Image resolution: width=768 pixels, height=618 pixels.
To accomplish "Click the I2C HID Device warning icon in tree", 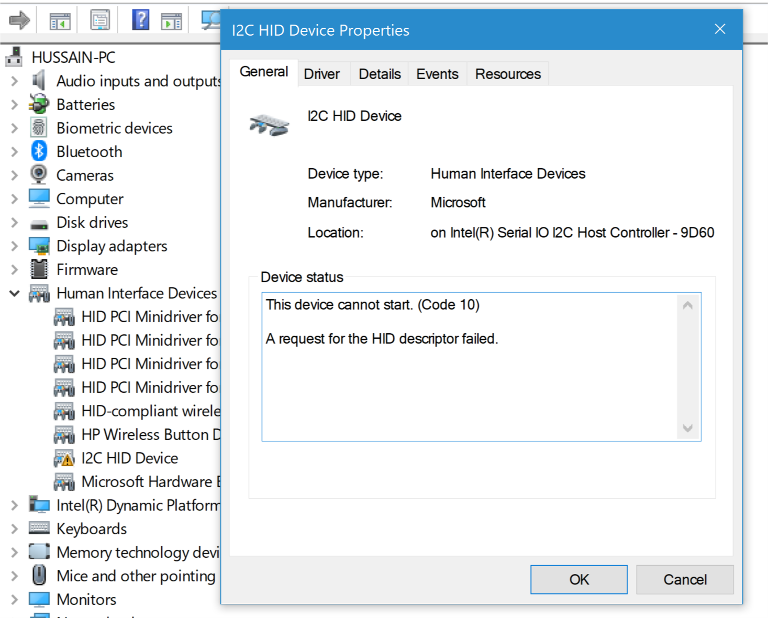I will click(64, 458).
